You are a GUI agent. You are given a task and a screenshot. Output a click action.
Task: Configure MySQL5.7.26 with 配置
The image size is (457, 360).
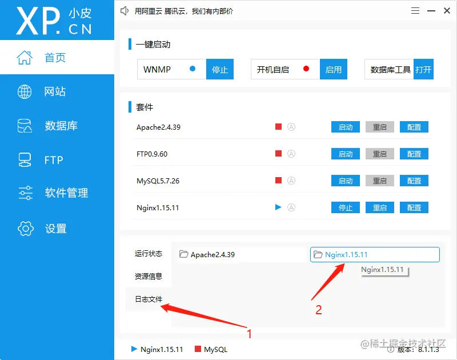click(414, 181)
